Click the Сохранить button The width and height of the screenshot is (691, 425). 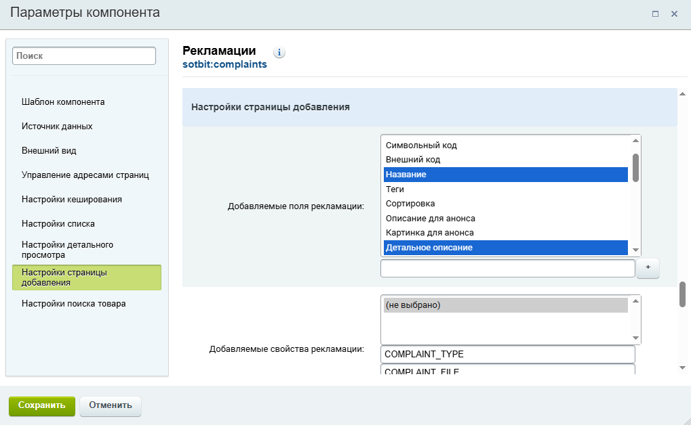point(42,405)
